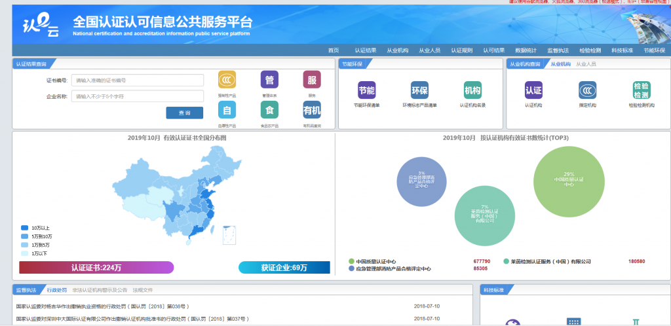The width and height of the screenshot is (671, 326).
Task: Toggle 莱茵检测认证服务(中国)有限公司 legend entry
Action: [x=547, y=261]
